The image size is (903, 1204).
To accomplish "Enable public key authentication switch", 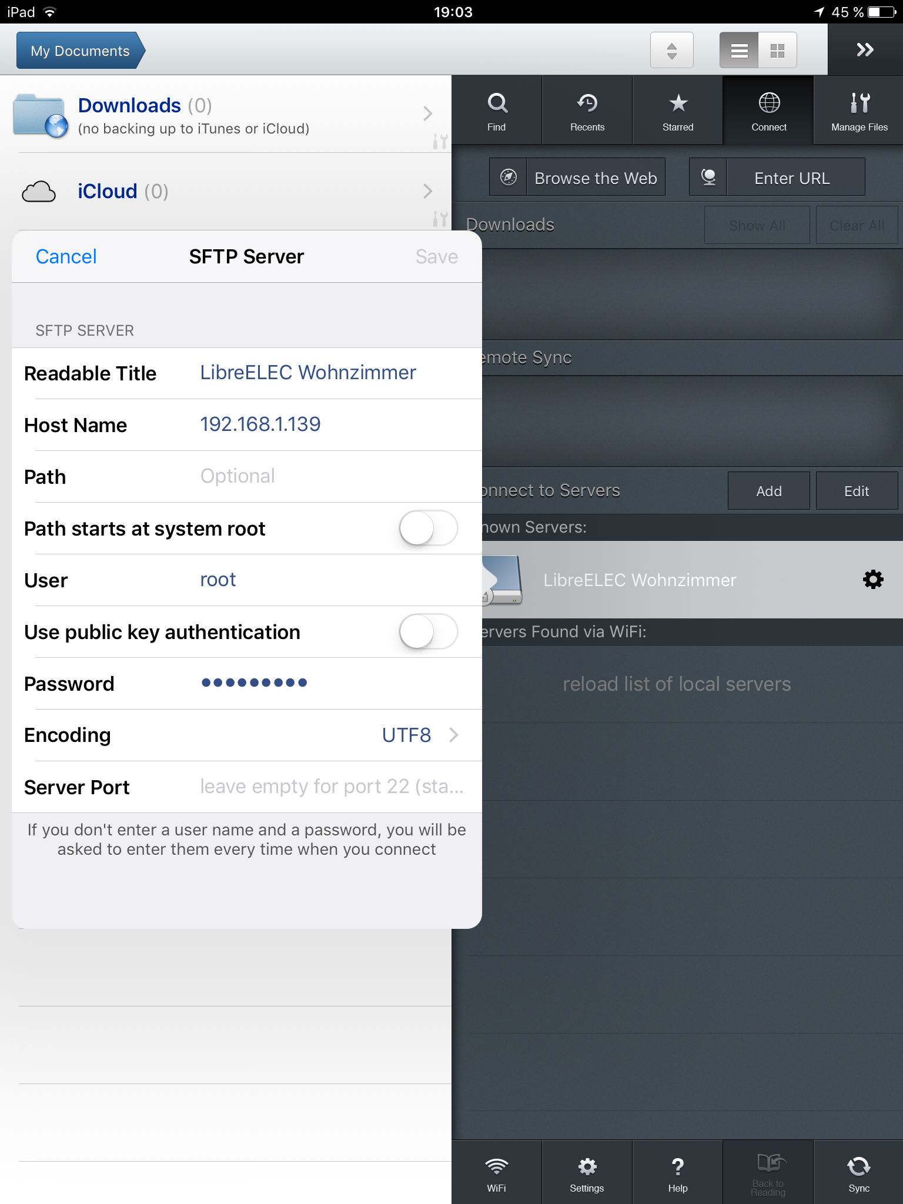I will tap(429, 631).
